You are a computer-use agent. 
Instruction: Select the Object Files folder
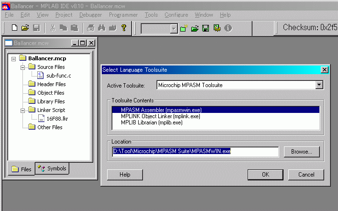tap(51, 93)
